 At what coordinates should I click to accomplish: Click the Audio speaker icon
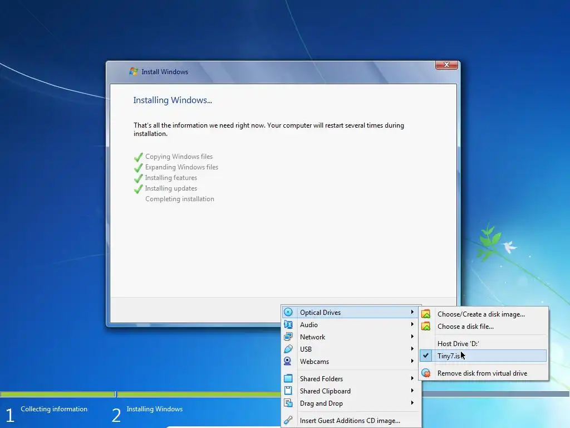coord(288,325)
